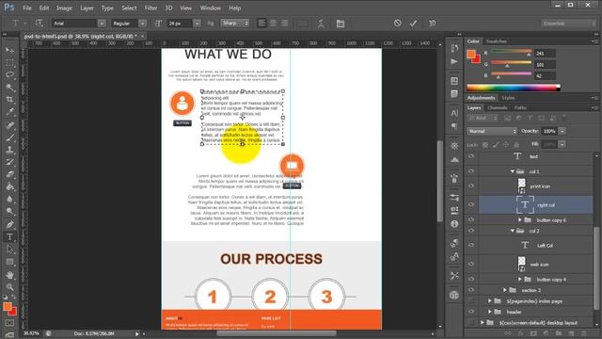
Task: Select the Move tool
Action: 10,50
